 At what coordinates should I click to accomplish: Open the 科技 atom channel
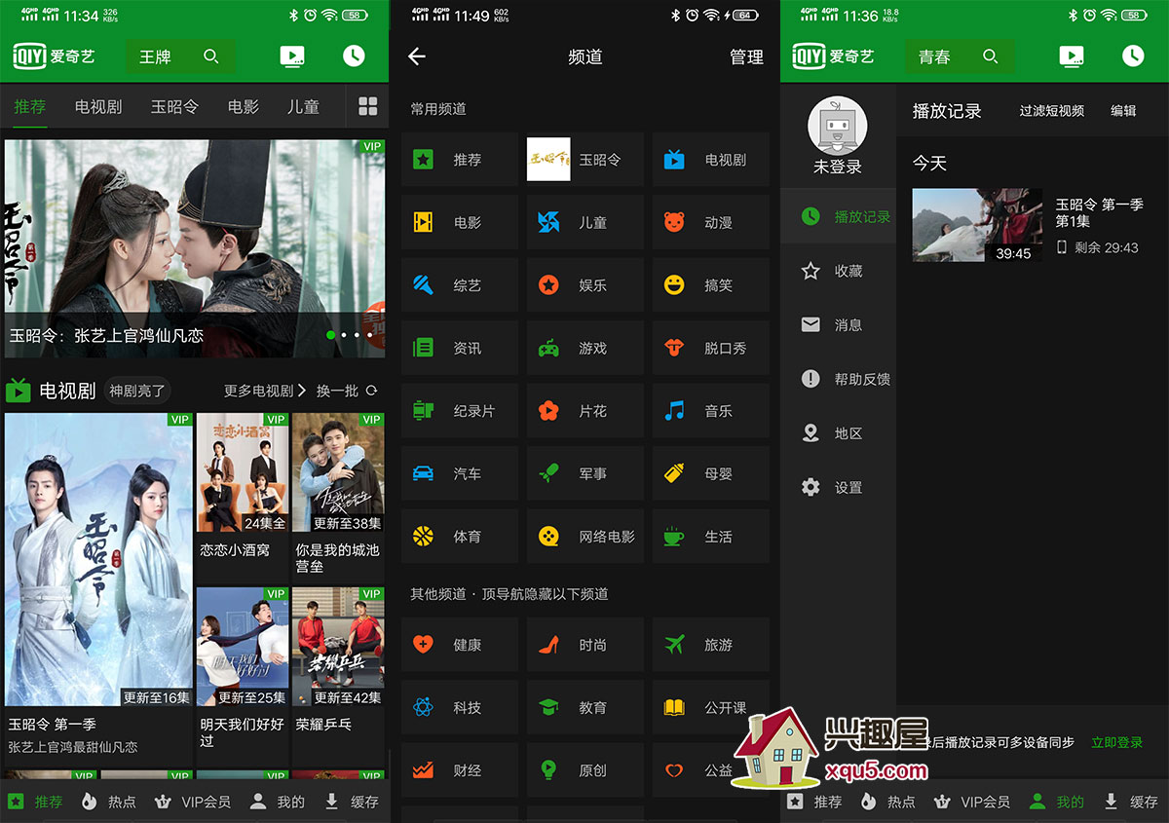459,708
